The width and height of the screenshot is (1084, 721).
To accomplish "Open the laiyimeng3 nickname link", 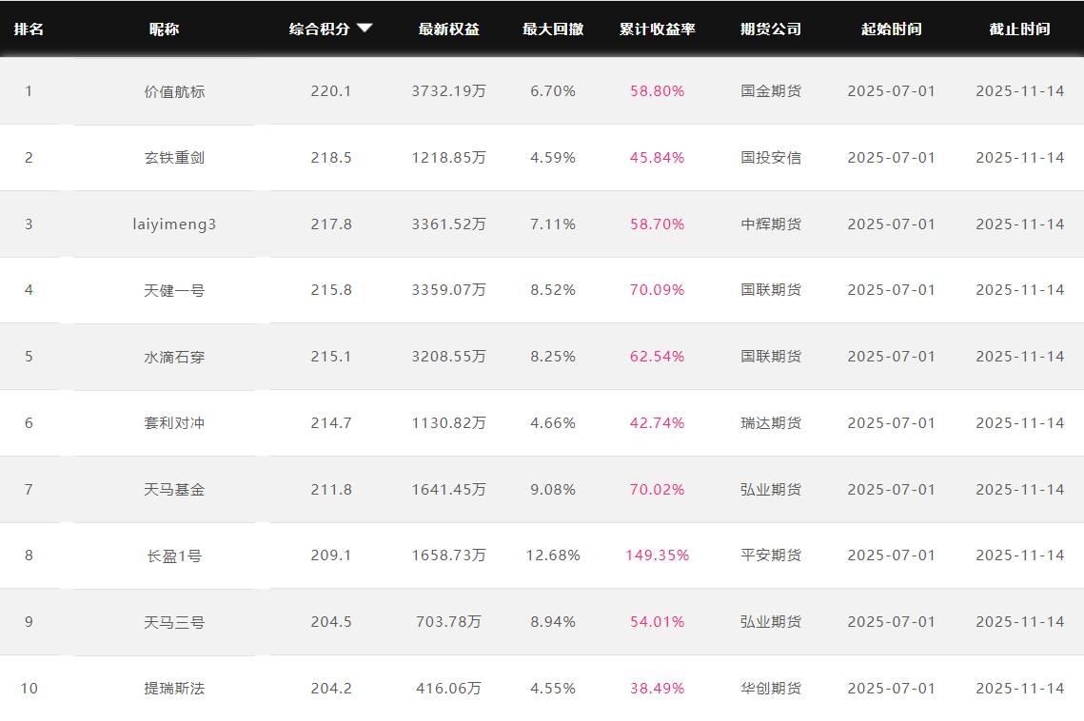I will click(x=174, y=224).
